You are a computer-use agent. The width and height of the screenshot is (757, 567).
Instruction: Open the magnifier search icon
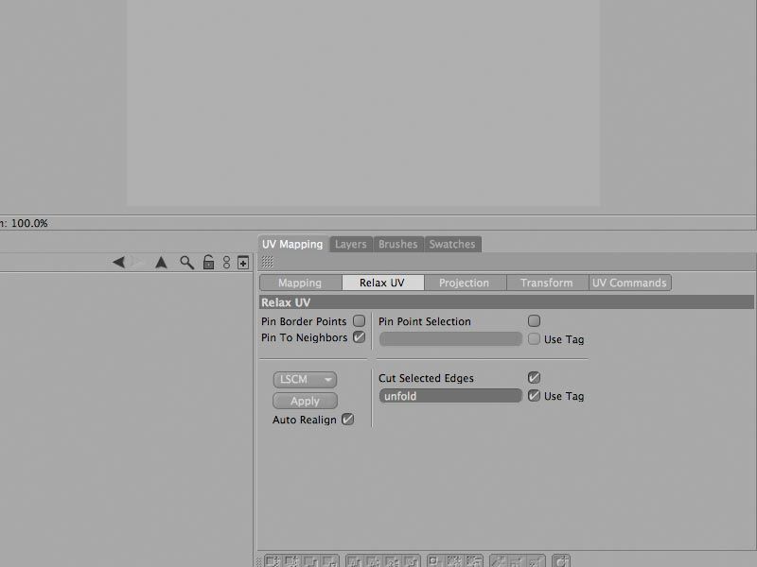(x=187, y=263)
